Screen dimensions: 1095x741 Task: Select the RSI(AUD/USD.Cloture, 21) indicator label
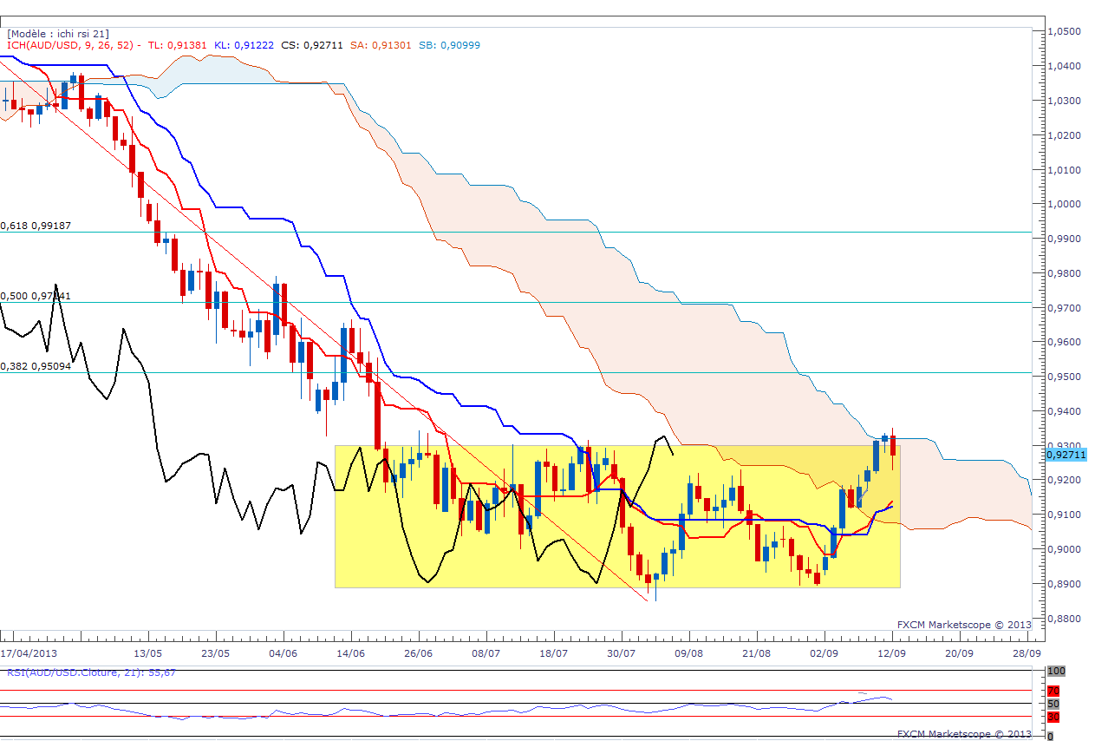coord(91,672)
